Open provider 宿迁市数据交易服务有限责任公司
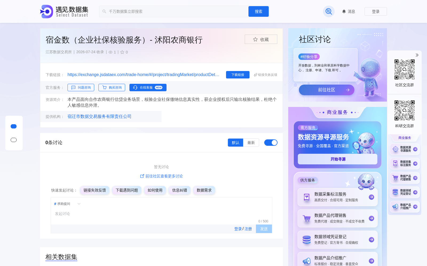This screenshot has height=266, width=427. point(99,117)
